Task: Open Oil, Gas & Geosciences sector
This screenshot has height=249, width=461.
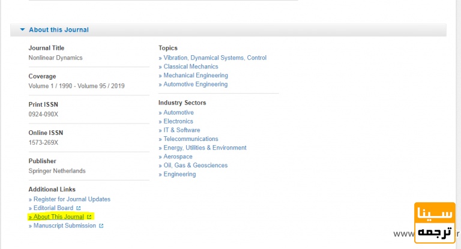Action: pyautogui.click(x=195, y=166)
